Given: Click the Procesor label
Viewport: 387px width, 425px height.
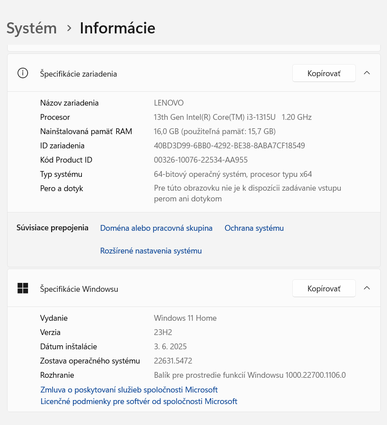Looking at the screenshot, I should 55,117.
